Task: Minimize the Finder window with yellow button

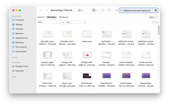Action: click(x=17, y=10)
